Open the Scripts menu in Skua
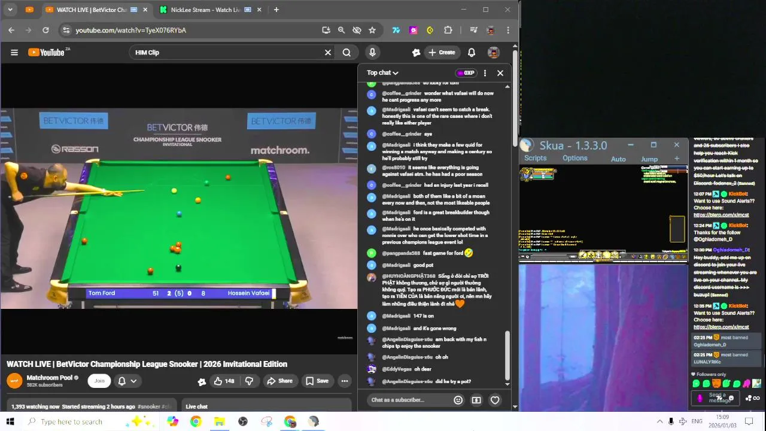Image resolution: width=766 pixels, height=431 pixels. click(x=535, y=158)
